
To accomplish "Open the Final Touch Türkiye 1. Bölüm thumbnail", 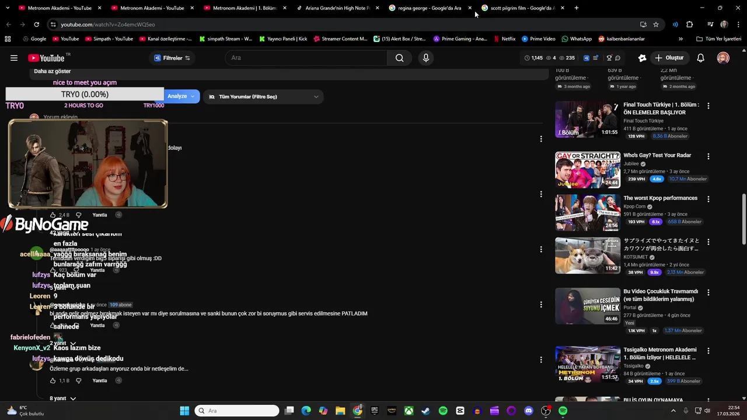I will click(587, 120).
